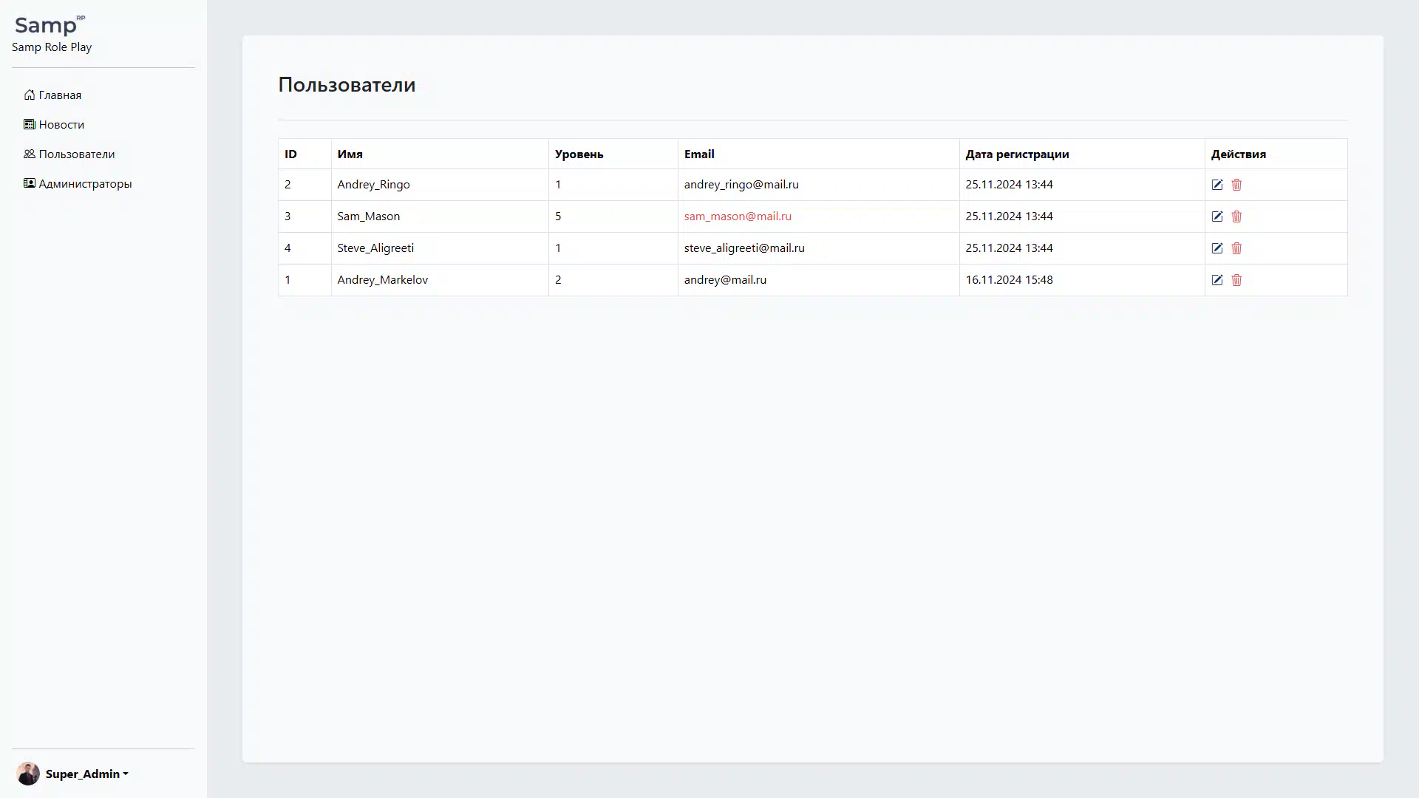The image size is (1419, 798).
Task: Edit user Andrey_Ringo with pencil icon
Action: (1217, 185)
